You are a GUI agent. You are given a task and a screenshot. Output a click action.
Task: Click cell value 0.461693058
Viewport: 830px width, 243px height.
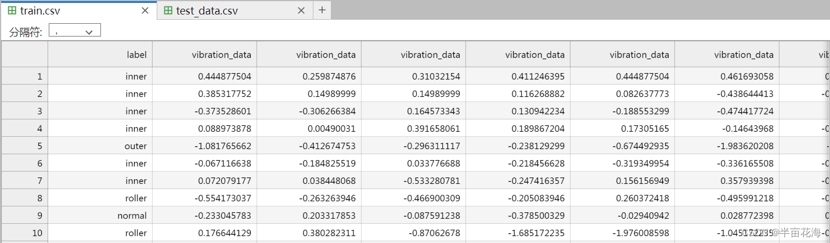pos(727,76)
